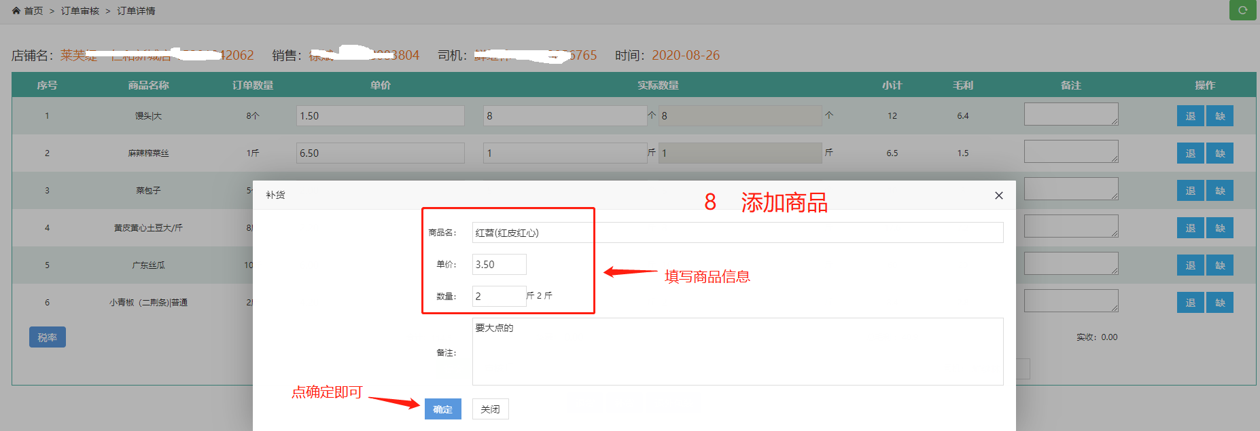Click 缺 button for row 4

pos(1220,228)
